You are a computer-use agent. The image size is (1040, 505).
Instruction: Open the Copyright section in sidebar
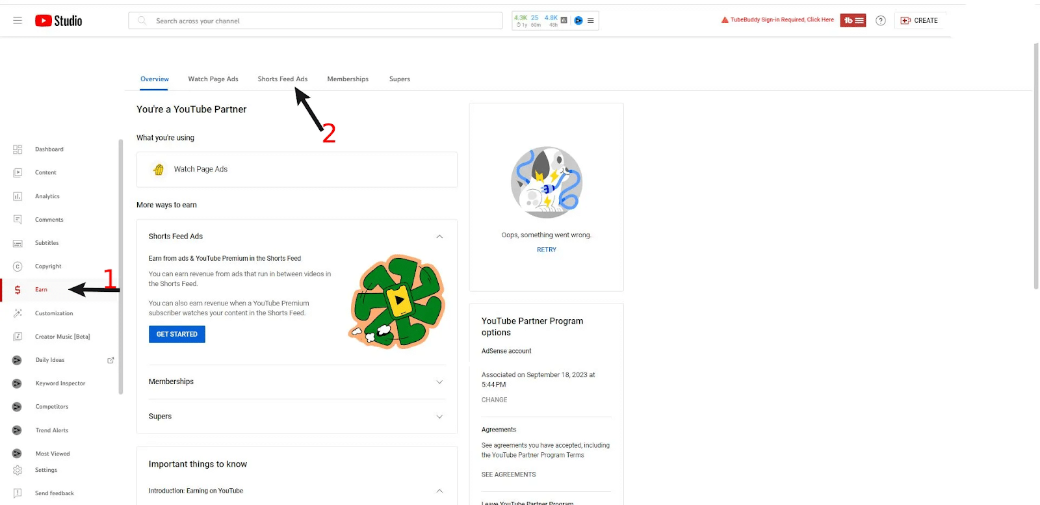click(48, 266)
